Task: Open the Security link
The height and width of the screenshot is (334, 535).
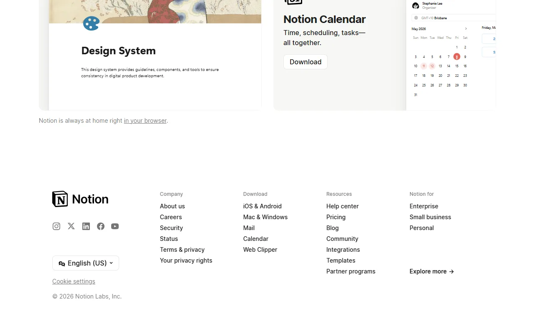Action: 171,228
